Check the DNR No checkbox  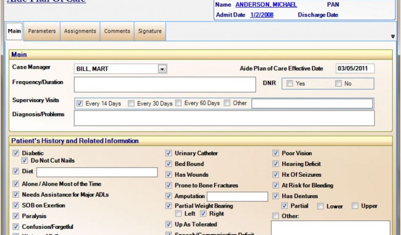[338, 83]
